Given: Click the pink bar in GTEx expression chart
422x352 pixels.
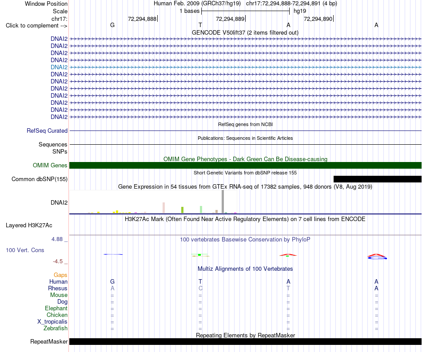Looking at the screenshot, I should pyautogui.click(x=163, y=208).
